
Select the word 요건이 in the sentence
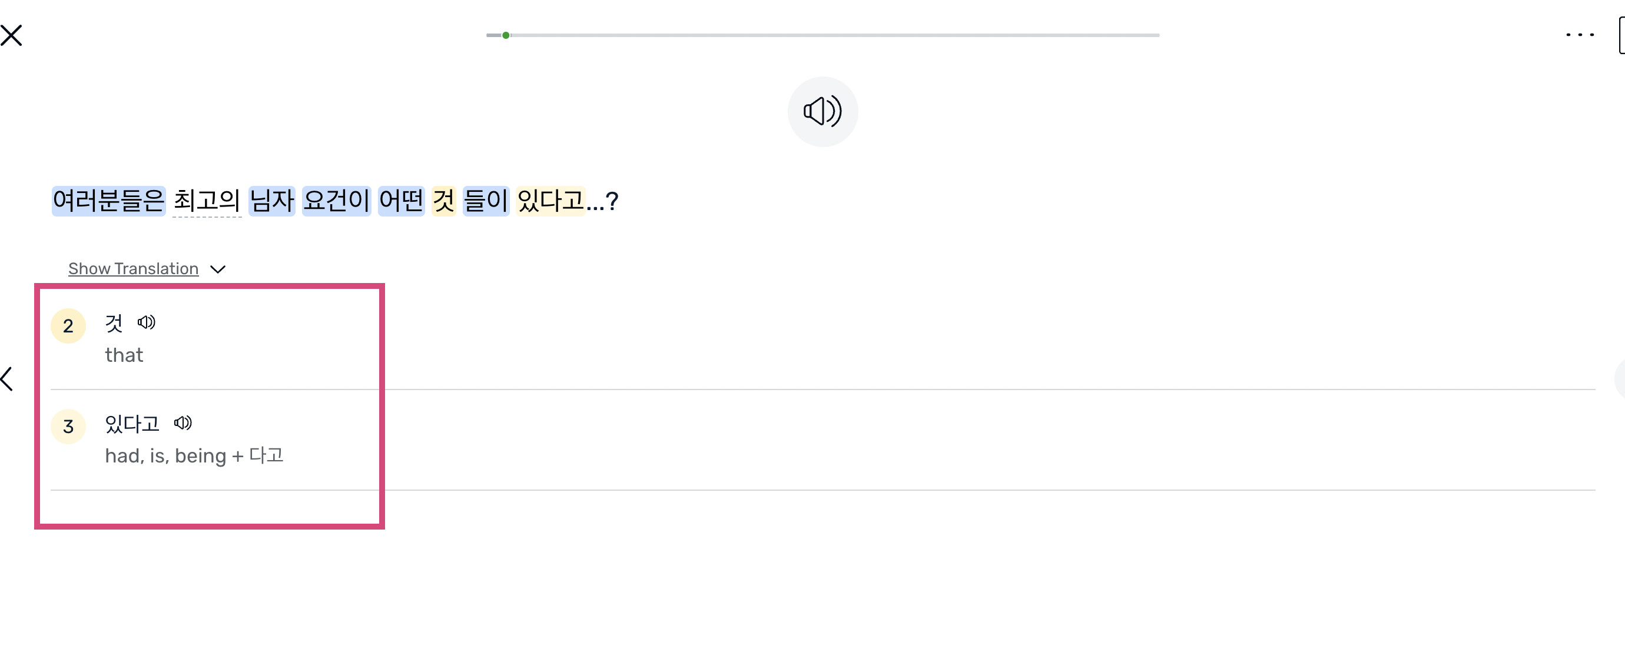click(x=336, y=201)
